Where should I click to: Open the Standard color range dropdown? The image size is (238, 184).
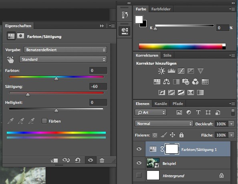point(63,59)
